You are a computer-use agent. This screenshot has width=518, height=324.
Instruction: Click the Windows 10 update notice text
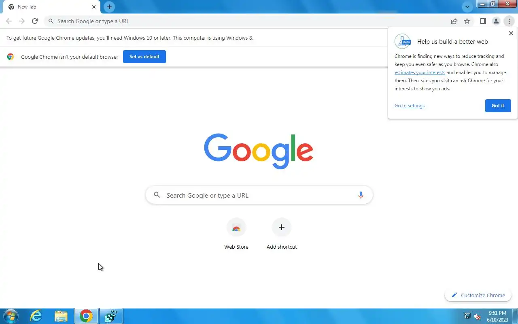pyautogui.click(x=130, y=38)
